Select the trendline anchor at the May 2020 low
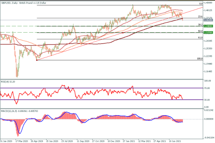 click(x=37, y=60)
